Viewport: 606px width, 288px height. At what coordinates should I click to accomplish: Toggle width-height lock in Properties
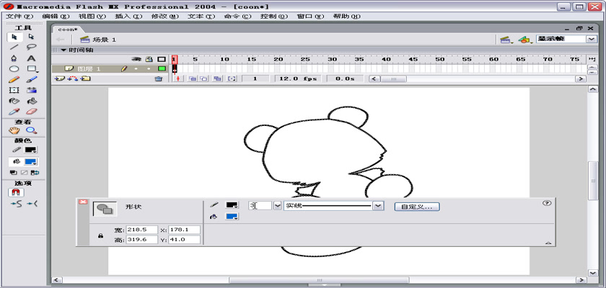click(x=100, y=235)
